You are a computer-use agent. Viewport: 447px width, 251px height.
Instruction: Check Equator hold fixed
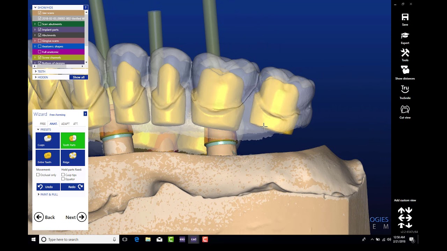tap(63, 179)
